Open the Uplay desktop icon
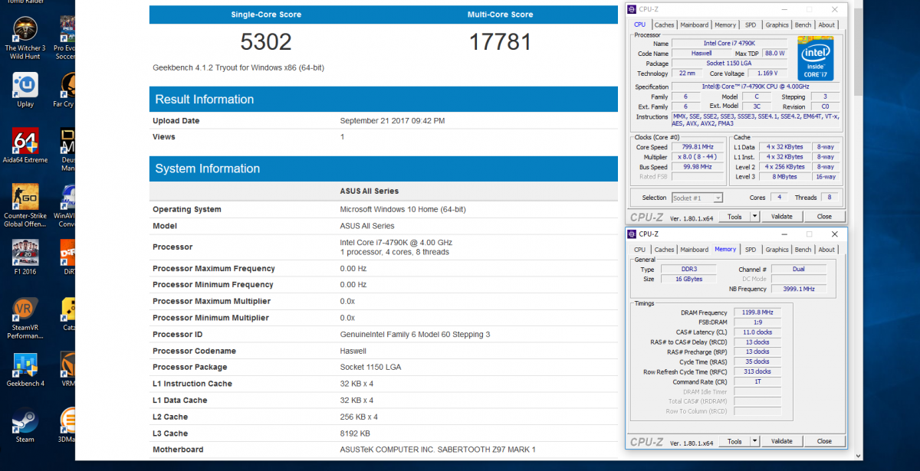The height and width of the screenshot is (471, 920). pyautogui.click(x=25, y=90)
